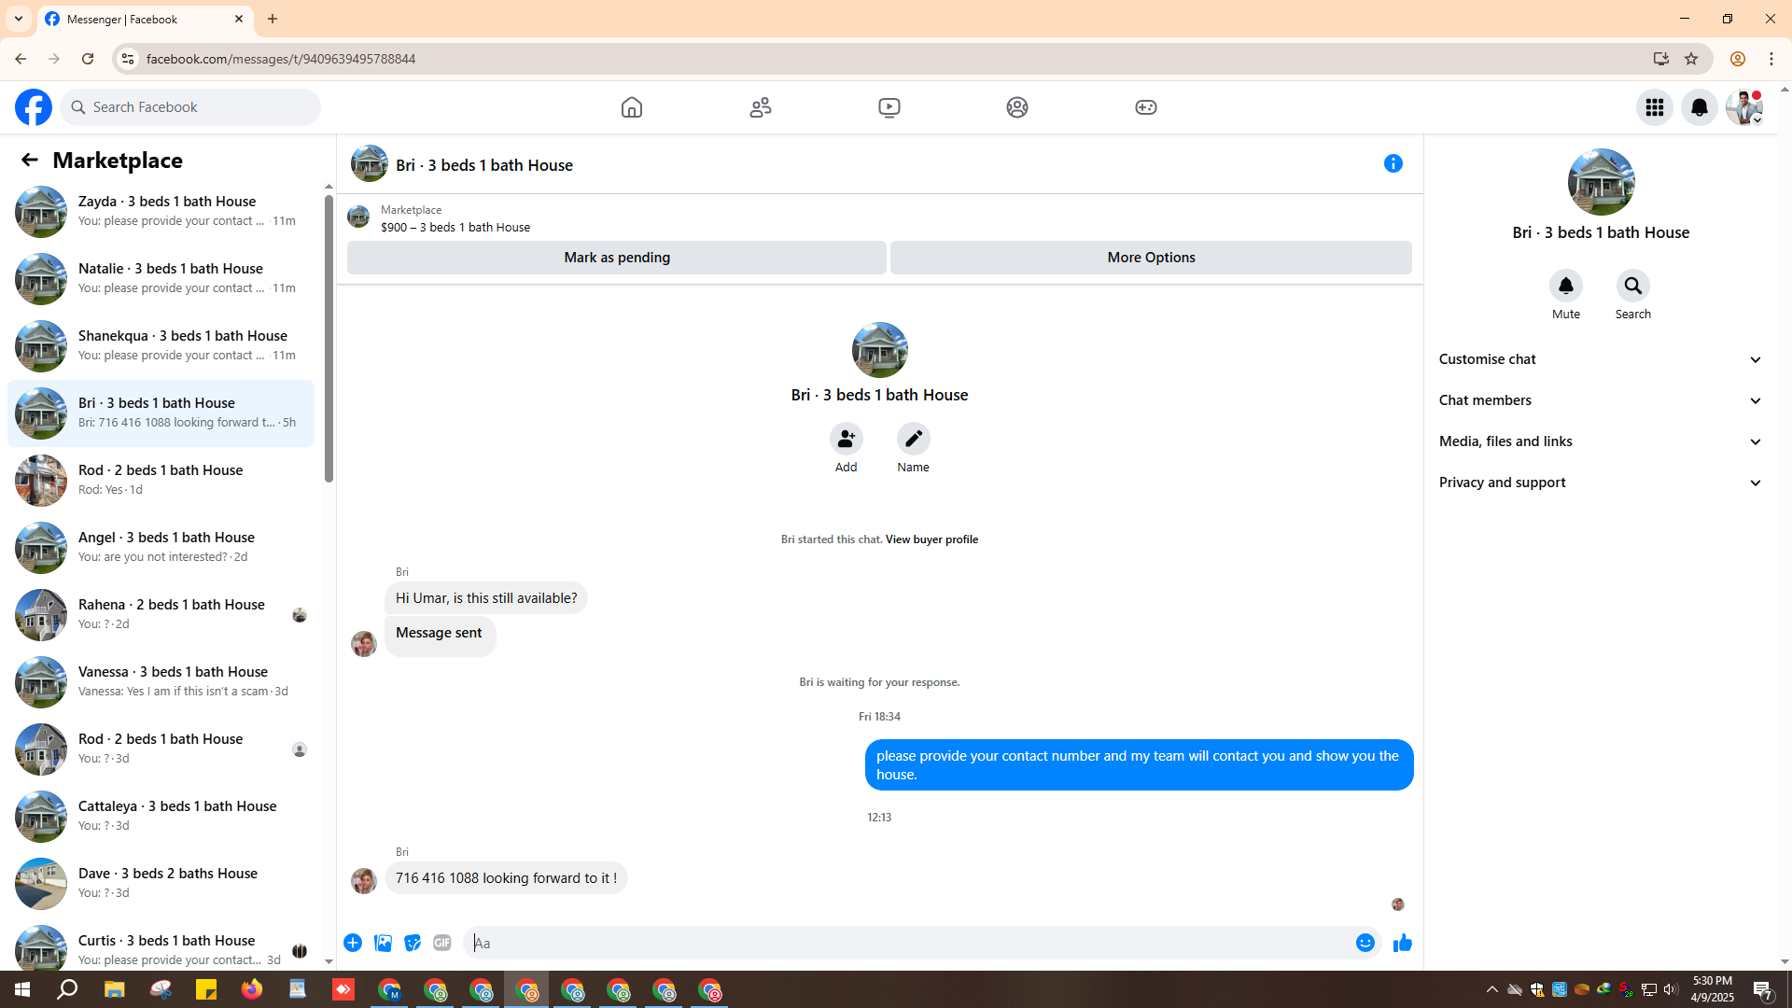
Task: Open Chrome profile icon
Action: pos(1737,59)
